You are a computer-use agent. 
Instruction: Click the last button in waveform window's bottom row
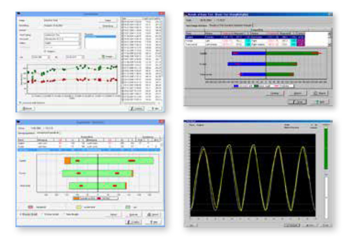(325, 225)
